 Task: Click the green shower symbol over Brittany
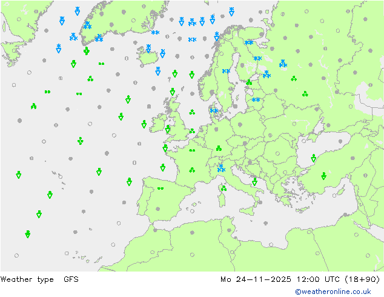(x=165, y=148)
